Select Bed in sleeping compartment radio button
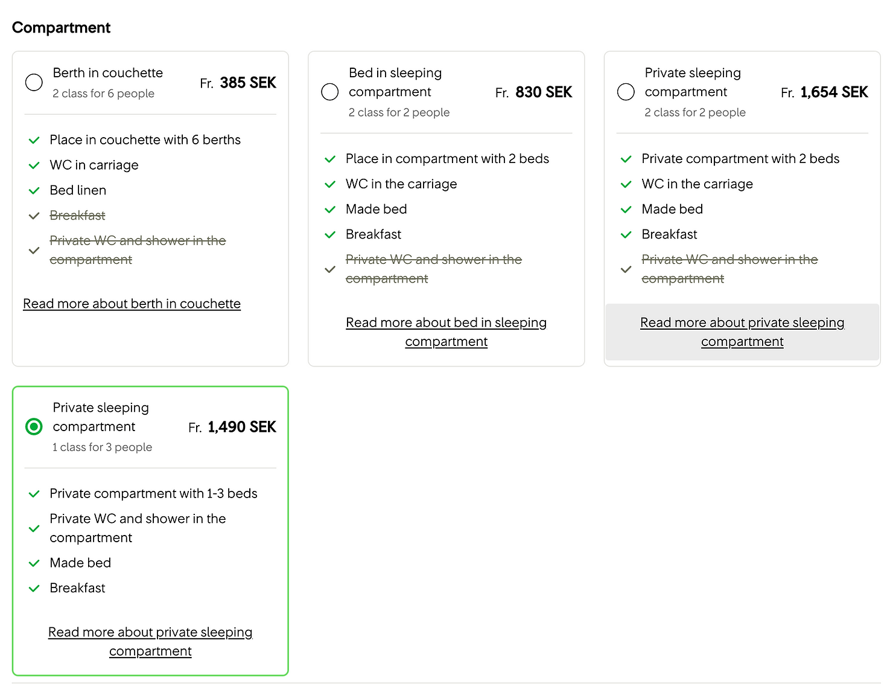 pyautogui.click(x=330, y=92)
